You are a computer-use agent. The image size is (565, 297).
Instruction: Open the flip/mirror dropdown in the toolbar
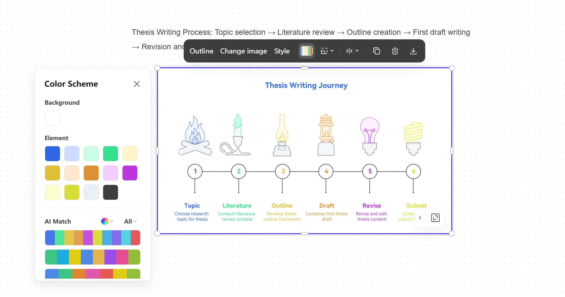click(x=352, y=51)
